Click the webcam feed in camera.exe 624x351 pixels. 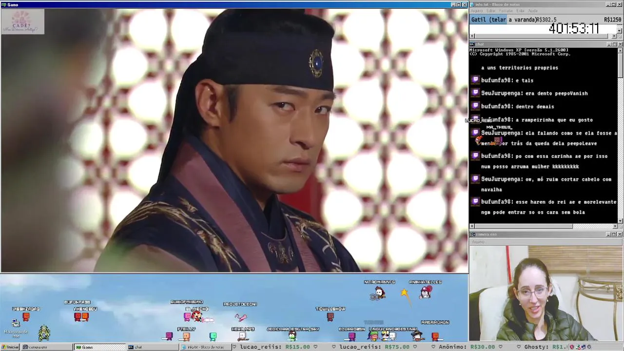[x=546, y=292]
